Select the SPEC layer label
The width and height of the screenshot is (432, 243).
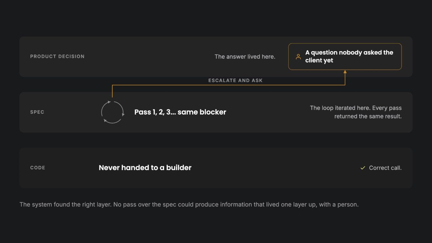click(x=37, y=112)
